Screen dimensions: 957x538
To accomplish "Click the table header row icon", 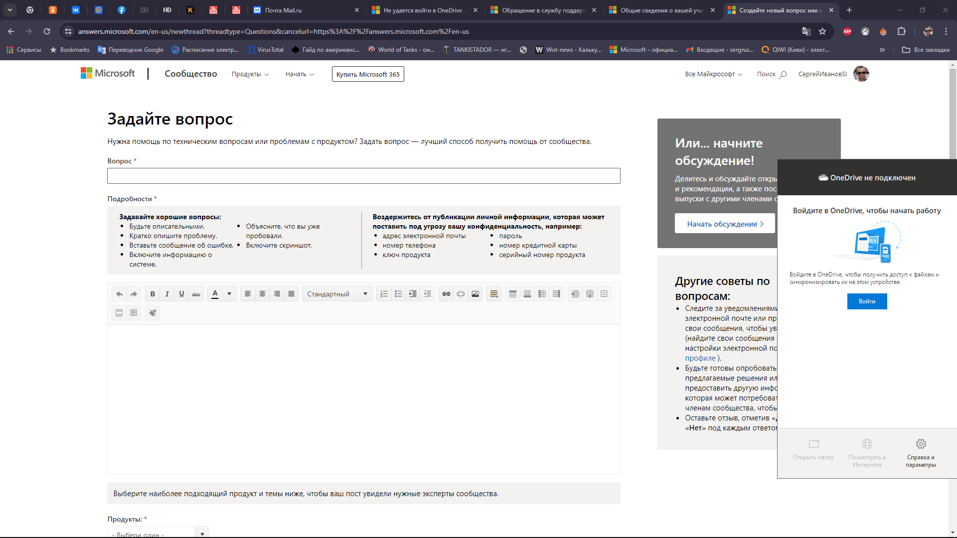I will 119,313.
